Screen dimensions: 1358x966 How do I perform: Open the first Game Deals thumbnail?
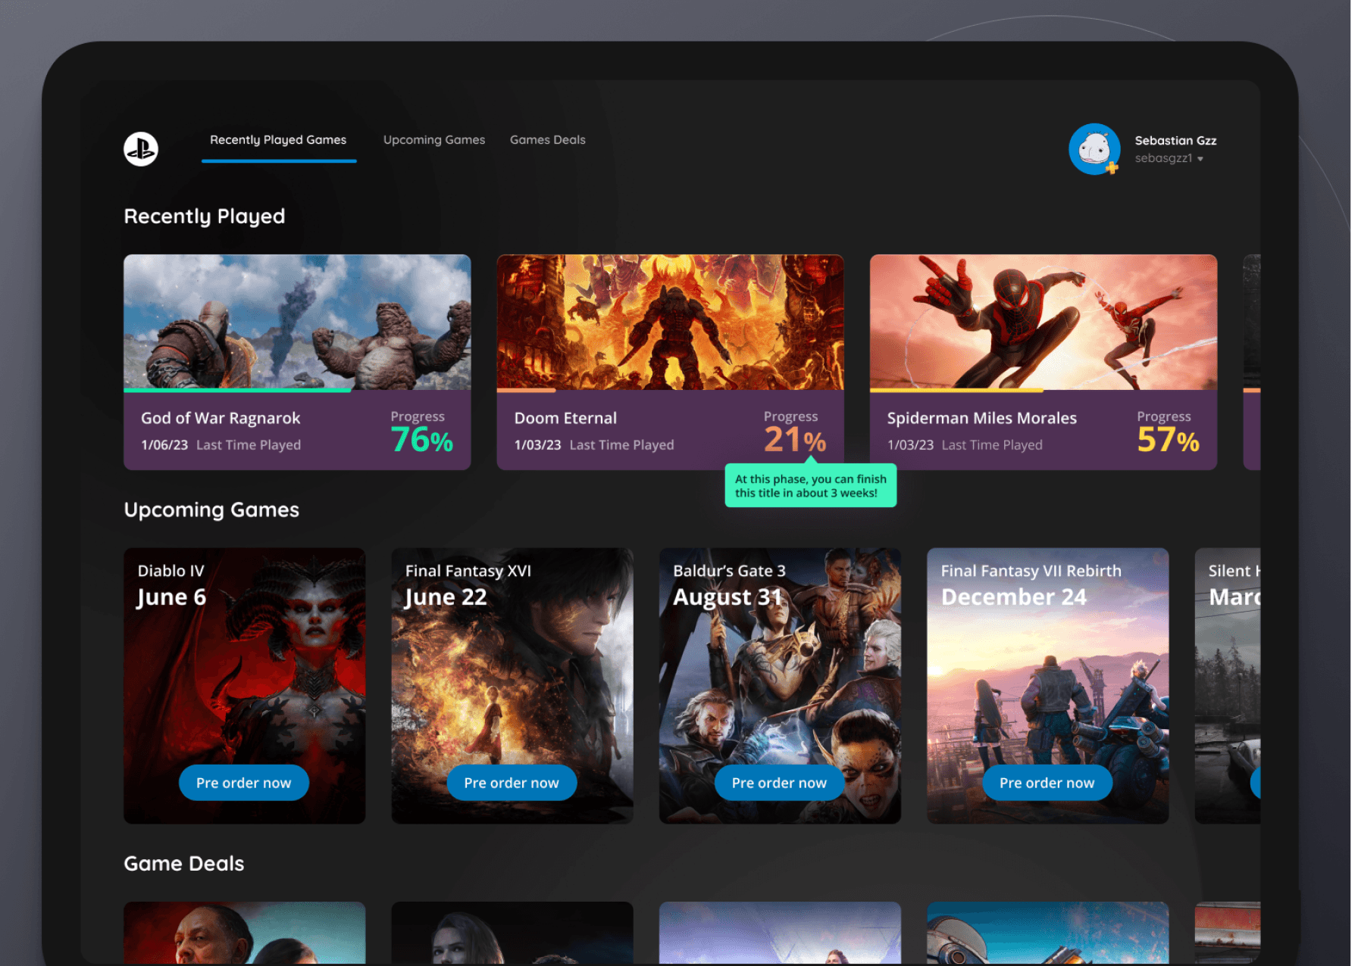pyautogui.click(x=244, y=933)
